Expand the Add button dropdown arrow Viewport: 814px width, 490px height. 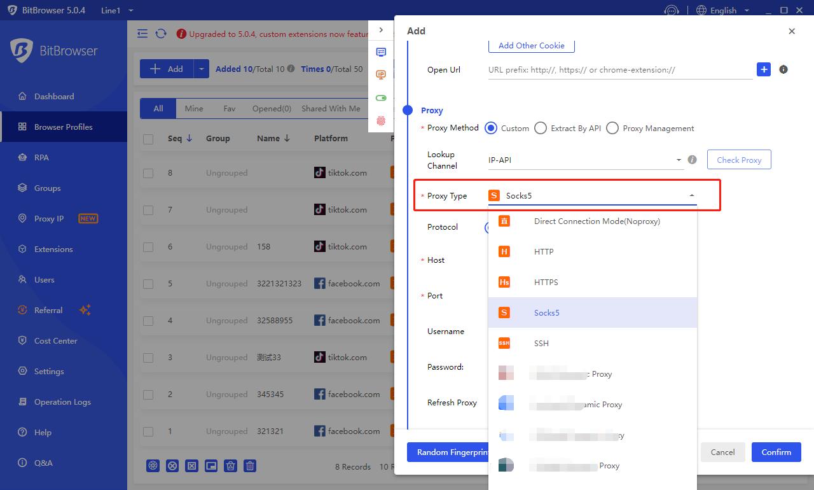click(x=201, y=69)
